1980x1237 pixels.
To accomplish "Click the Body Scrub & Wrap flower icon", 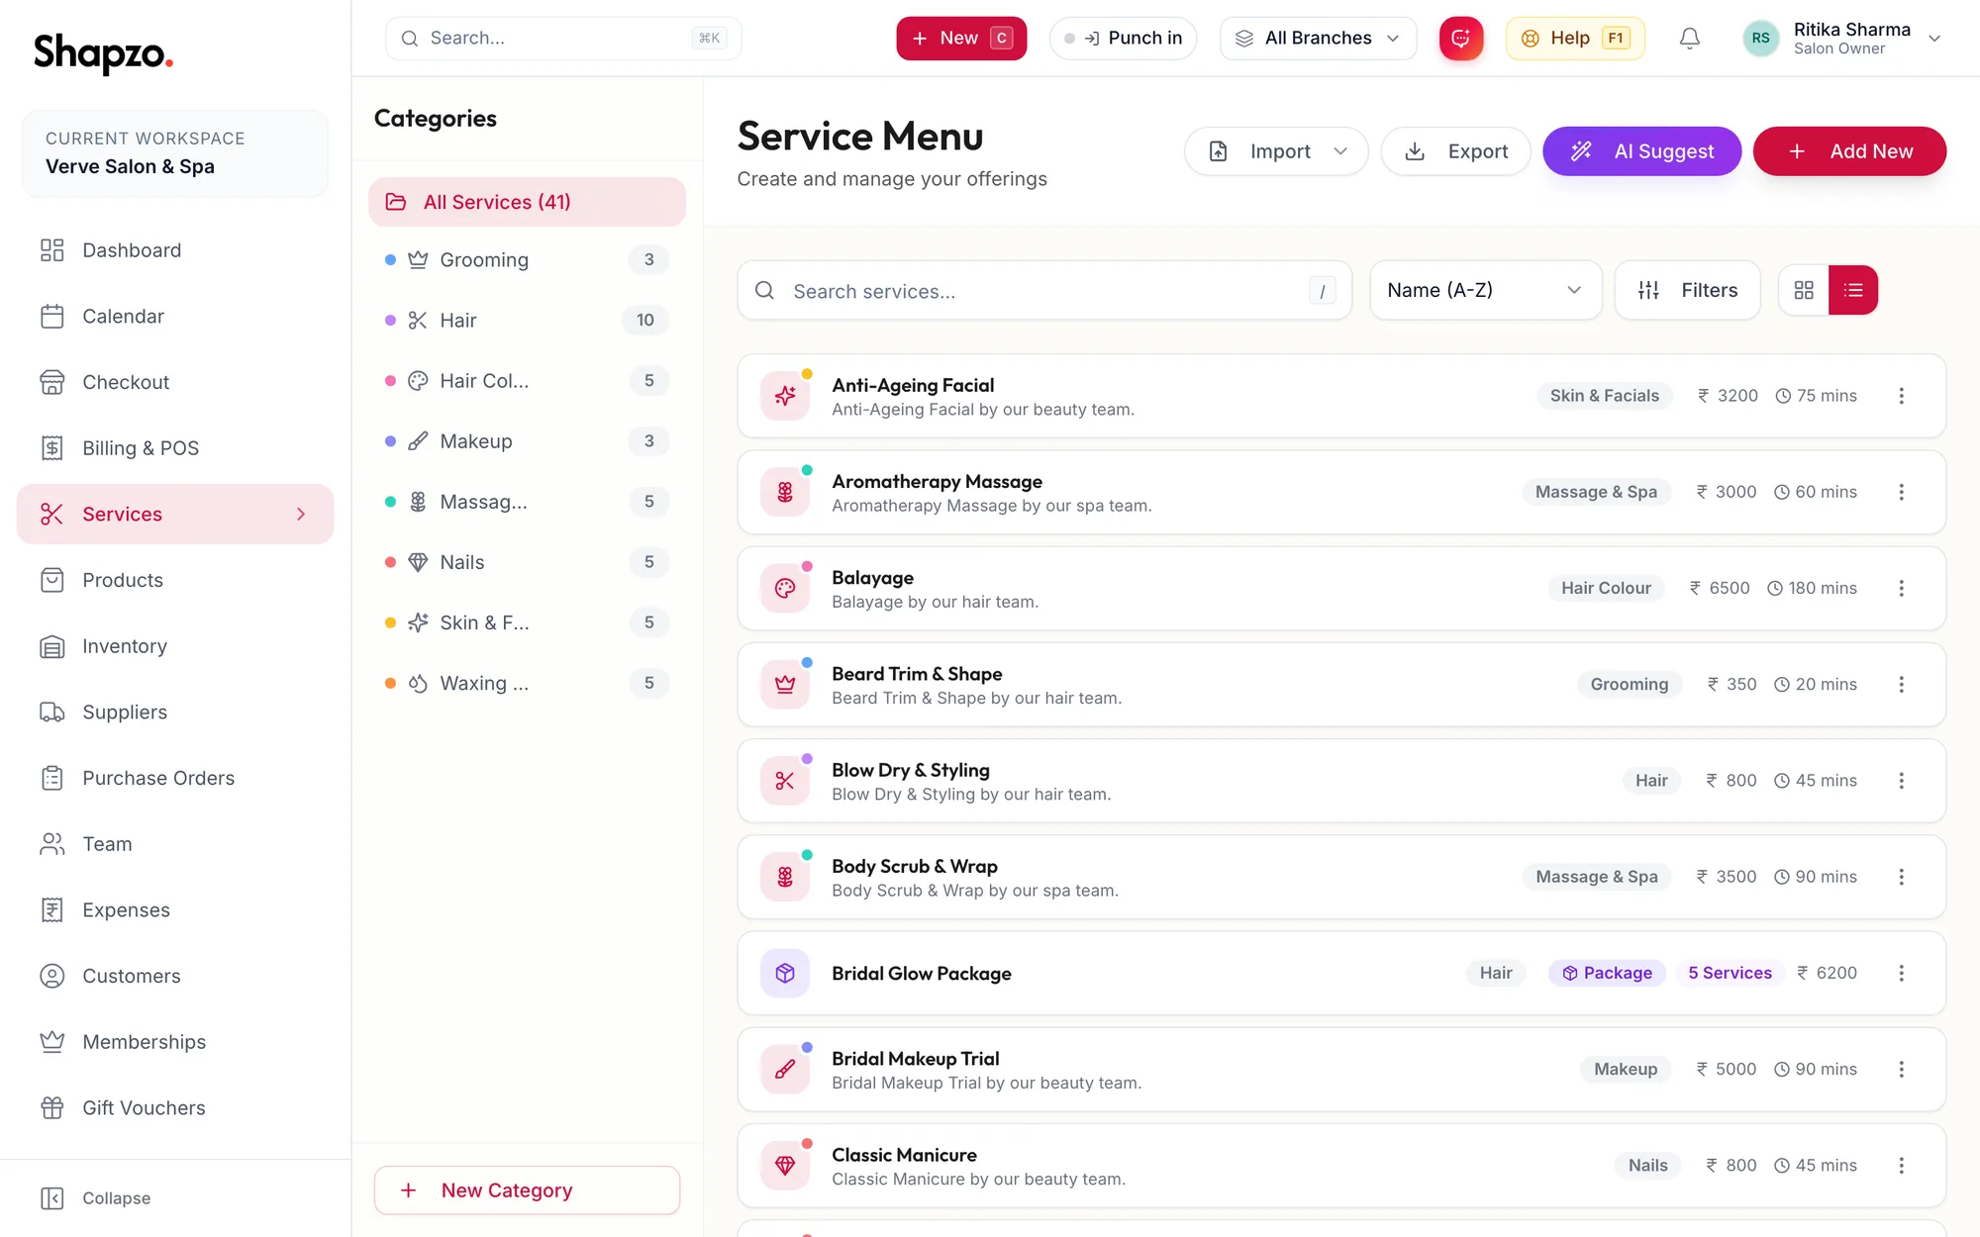I will point(785,877).
